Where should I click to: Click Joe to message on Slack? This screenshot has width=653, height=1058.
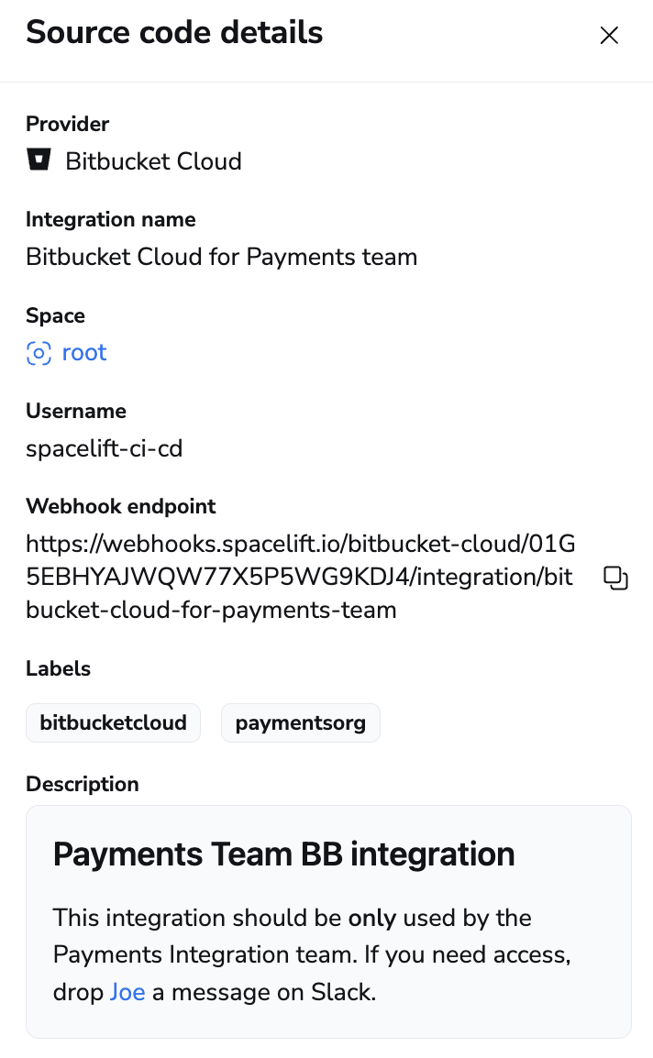click(127, 992)
